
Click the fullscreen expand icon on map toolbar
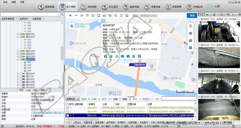point(121,16)
